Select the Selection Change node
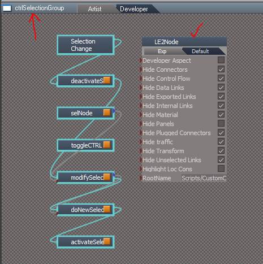263x264 pixels. point(85,45)
